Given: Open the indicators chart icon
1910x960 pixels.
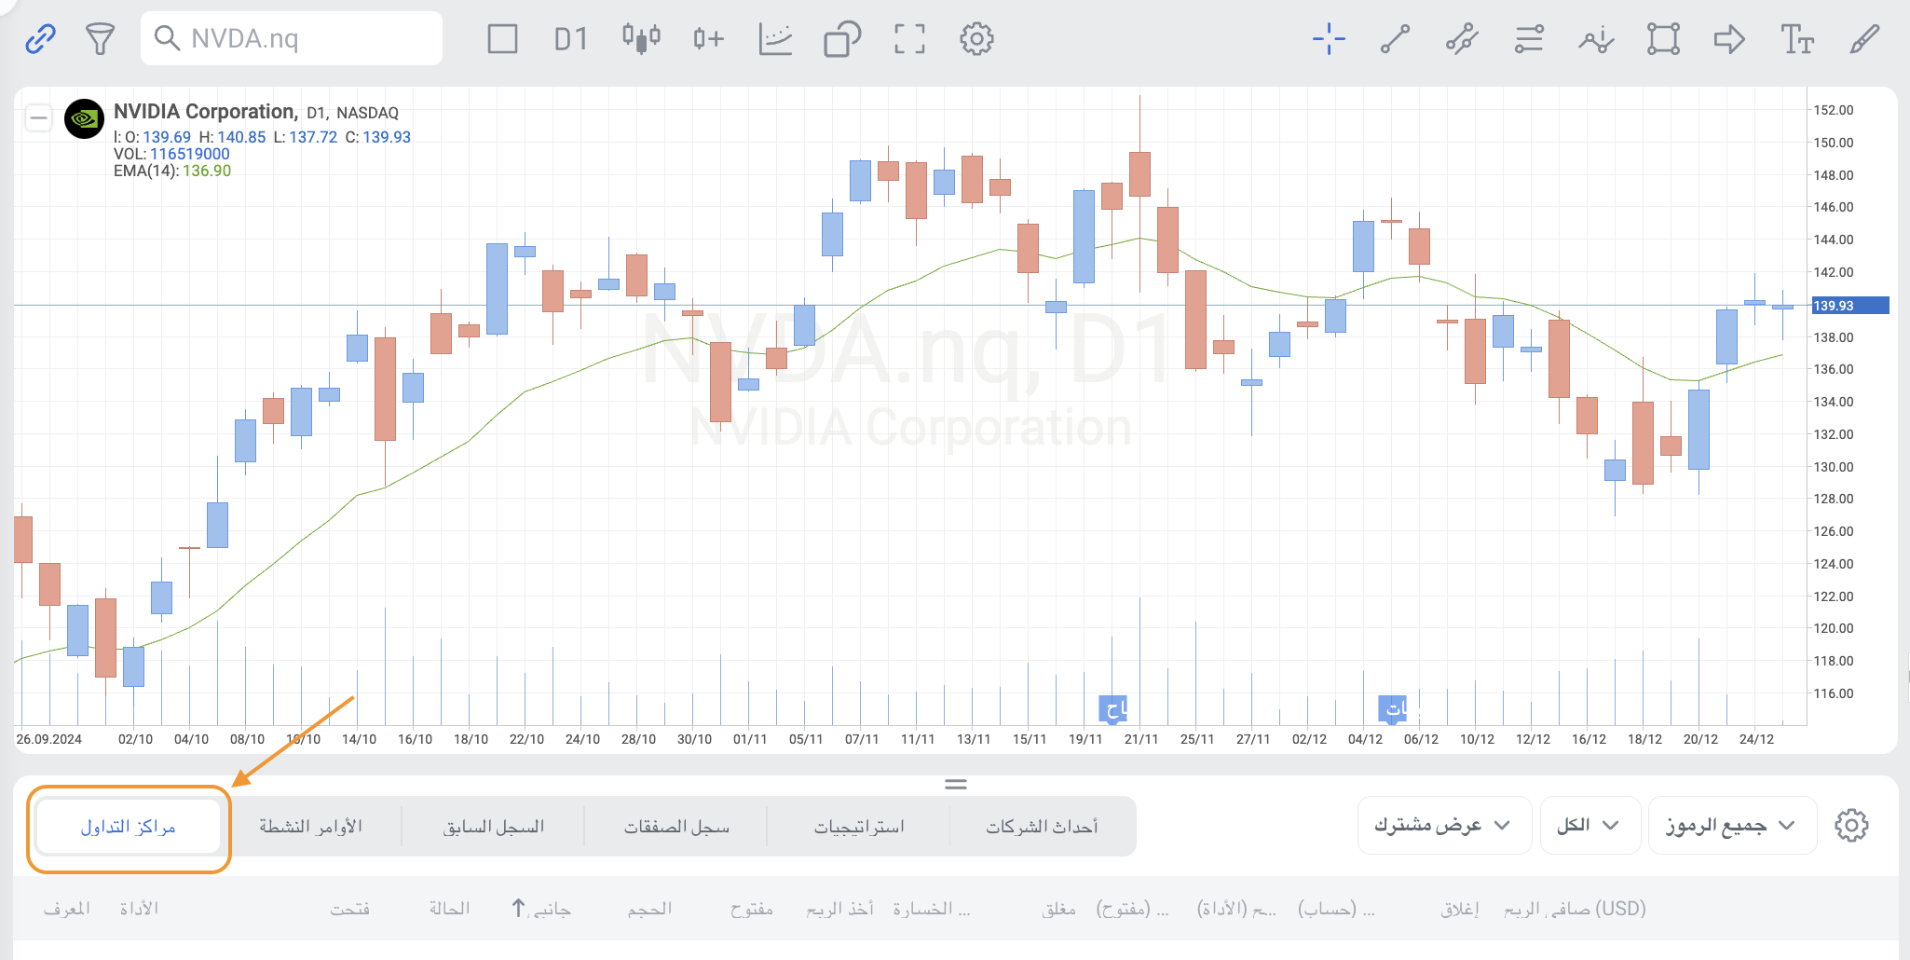Looking at the screenshot, I should 775,39.
